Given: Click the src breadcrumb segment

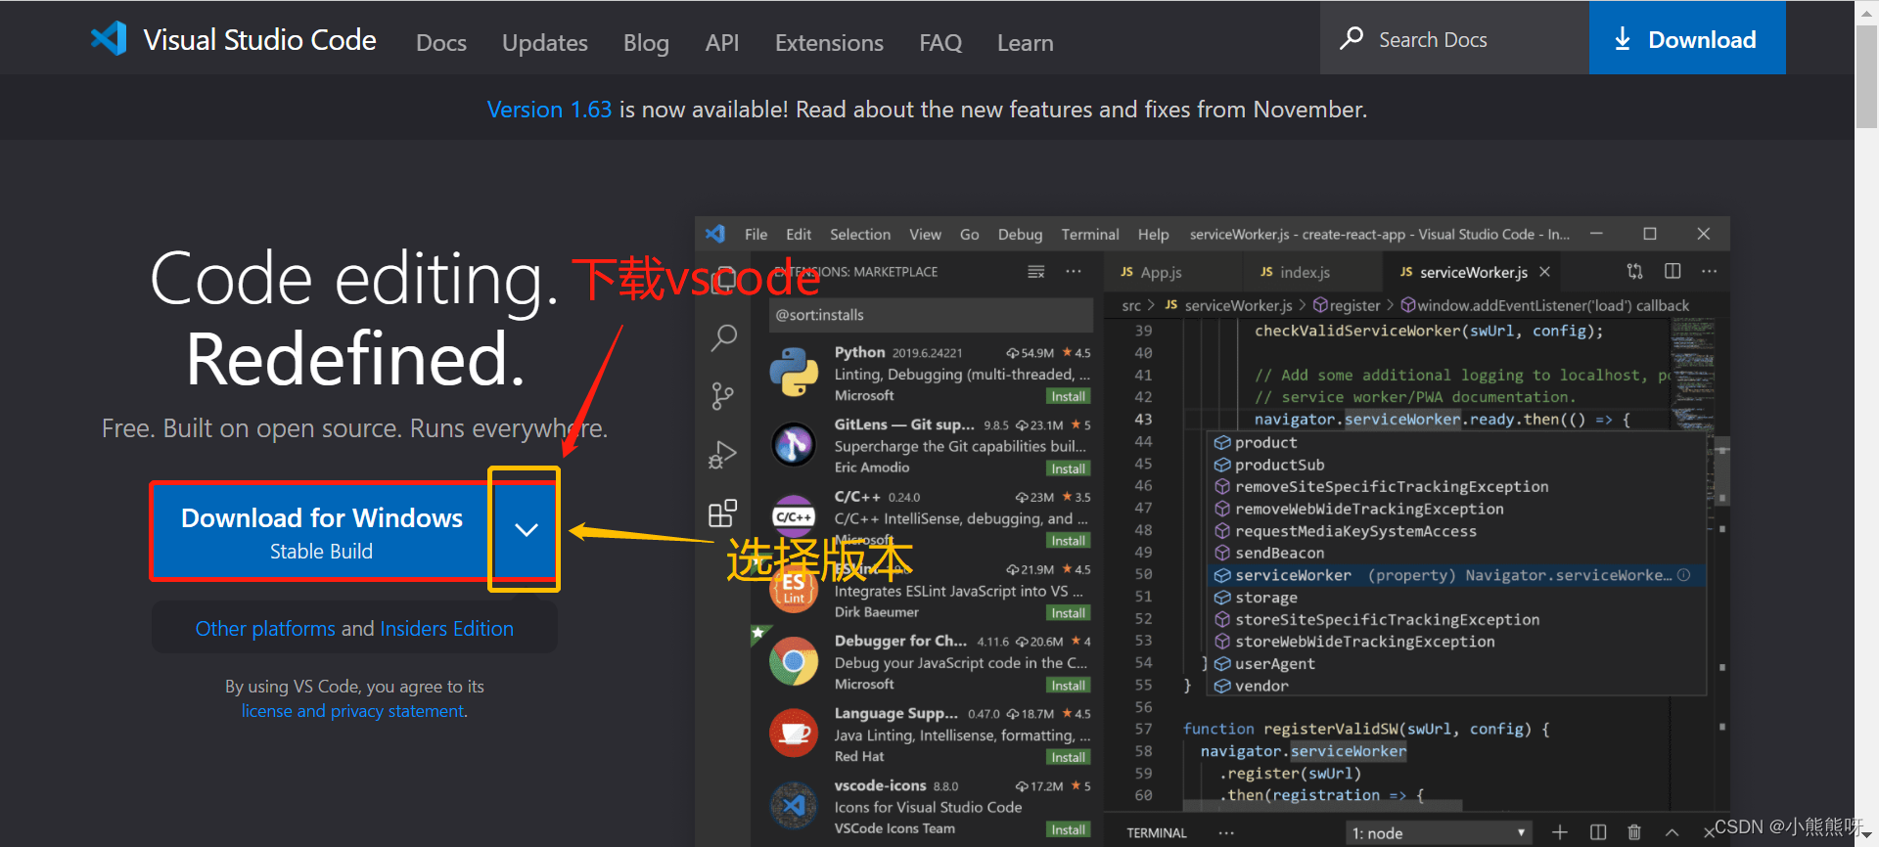Looking at the screenshot, I should pos(1130,306).
